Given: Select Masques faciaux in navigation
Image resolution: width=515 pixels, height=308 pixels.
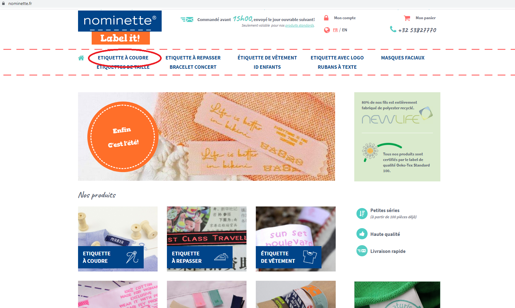Looking at the screenshot, I should point(403,58).
